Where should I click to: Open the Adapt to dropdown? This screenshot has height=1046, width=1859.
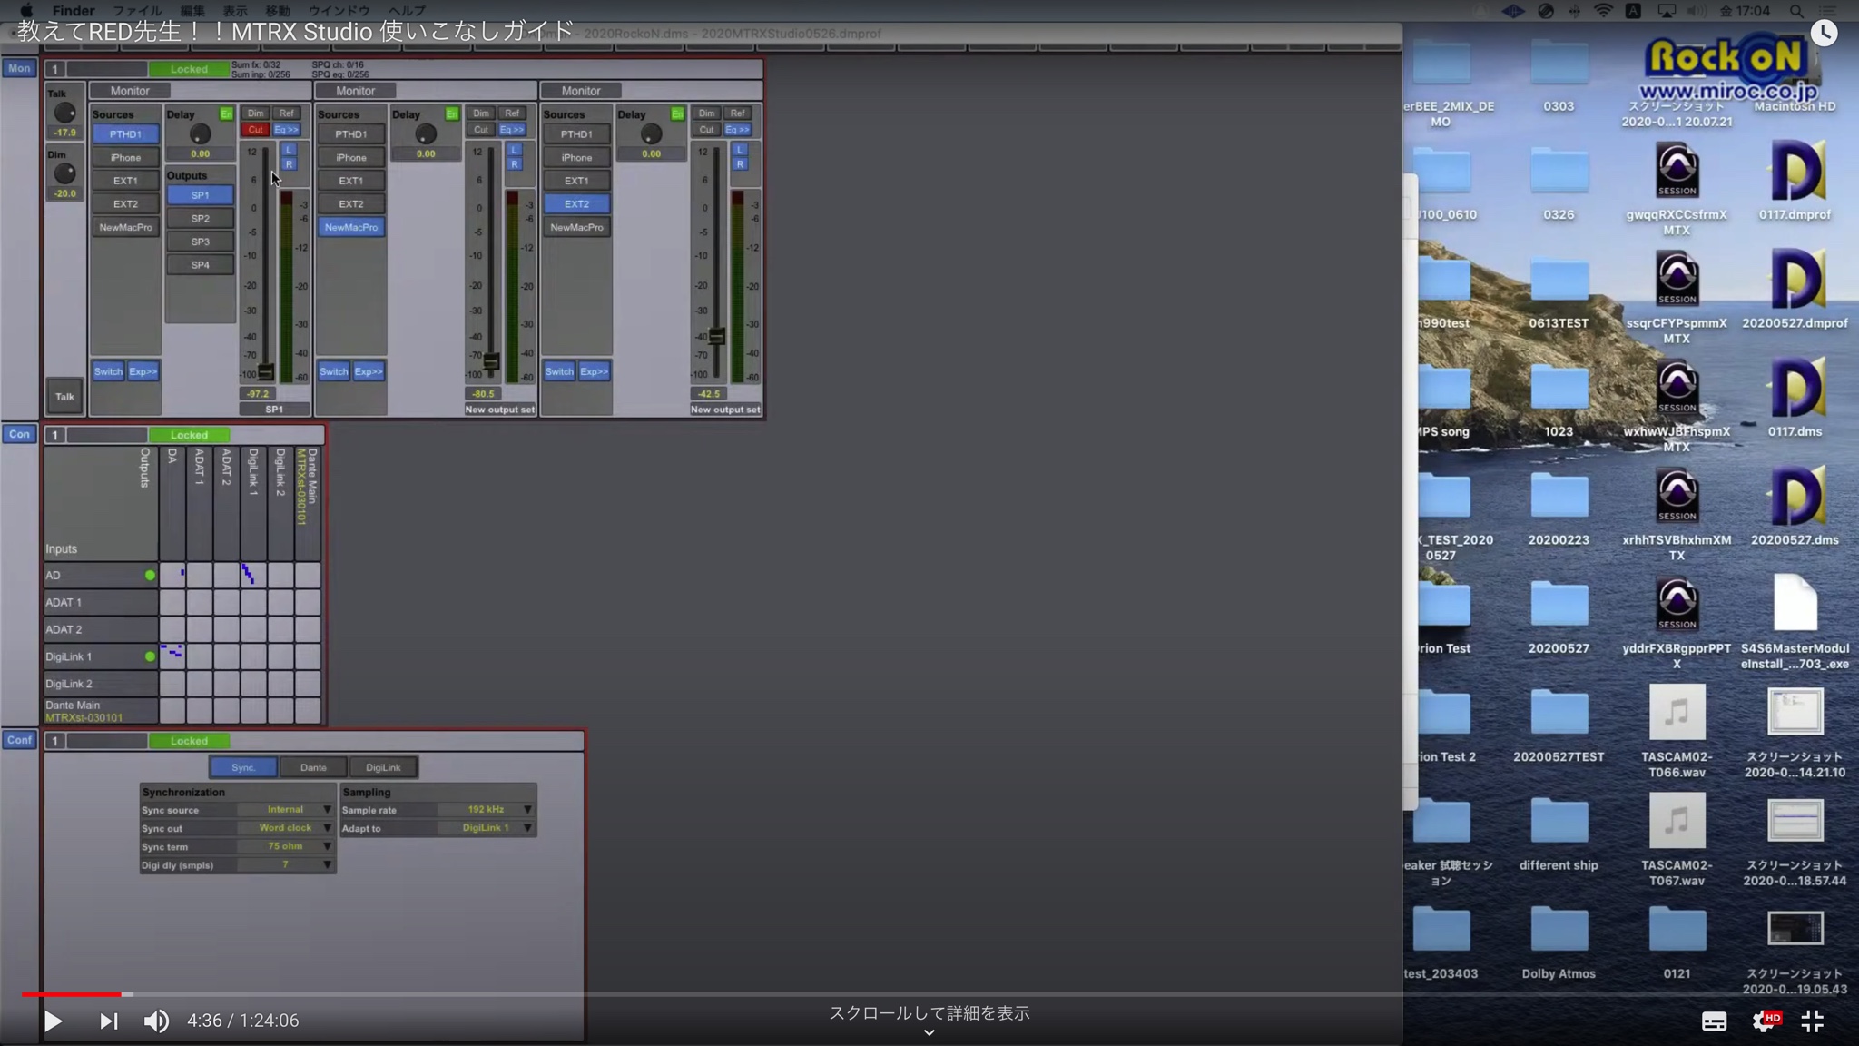pos(486,828)
